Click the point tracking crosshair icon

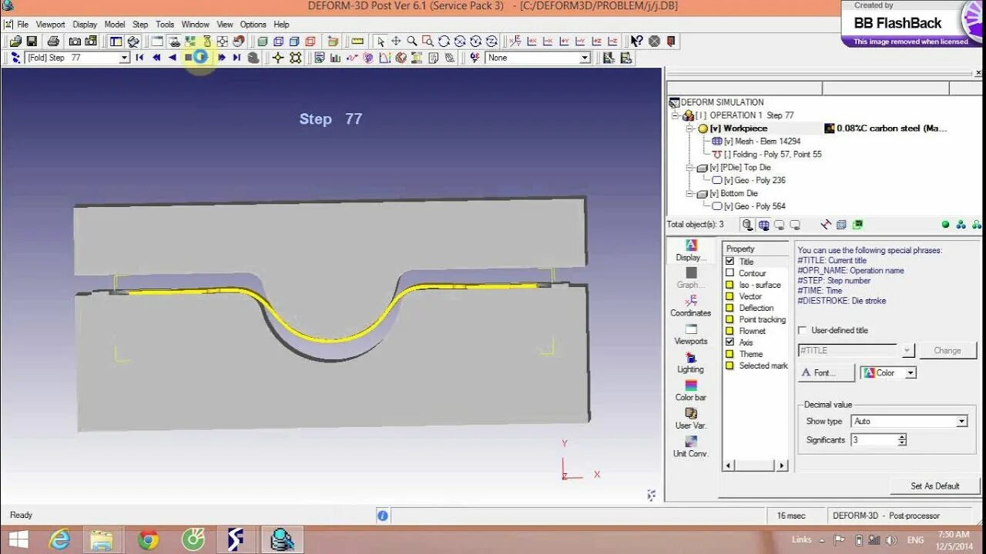(278, 58)
